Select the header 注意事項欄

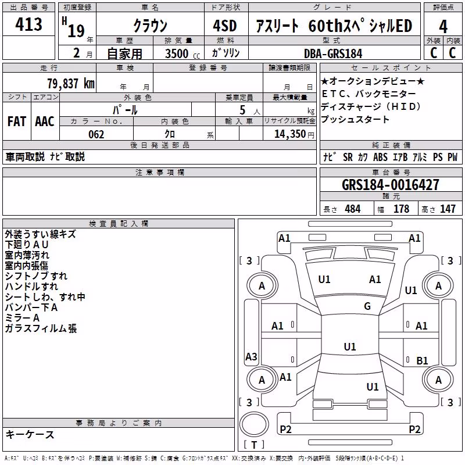[159, 172]
